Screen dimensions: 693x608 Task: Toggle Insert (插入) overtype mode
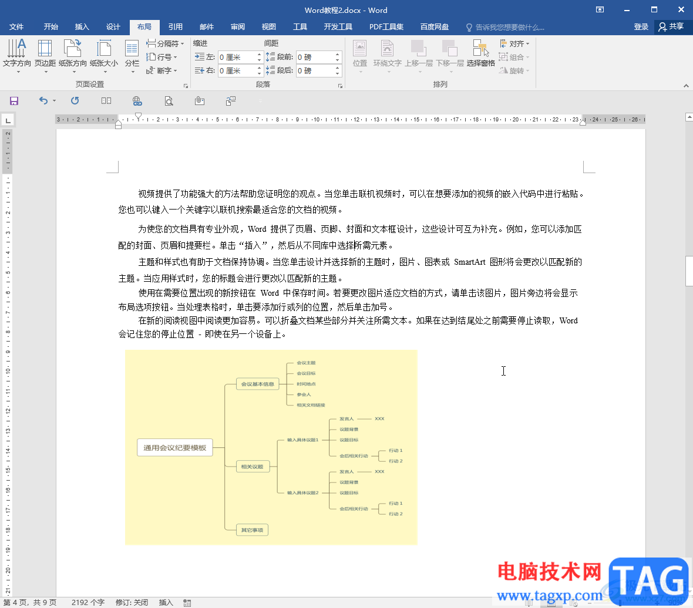tap(166, 602)
